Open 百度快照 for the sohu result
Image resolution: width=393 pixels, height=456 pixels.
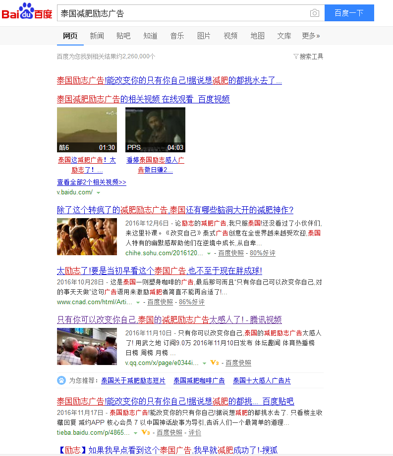(x=231, y=253)
